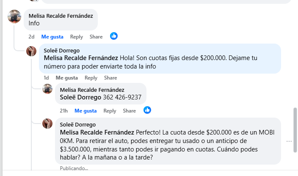This screenshot has height=176, width=298.
Task: Click Soleë's avatar on the Perfecto reply
Action: [47, 124]
